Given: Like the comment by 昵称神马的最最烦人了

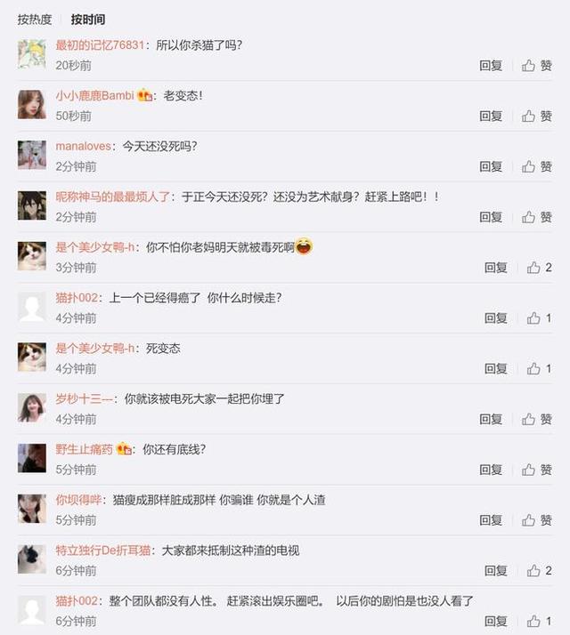Looking at the screenshot, I should tap(536, 217).
